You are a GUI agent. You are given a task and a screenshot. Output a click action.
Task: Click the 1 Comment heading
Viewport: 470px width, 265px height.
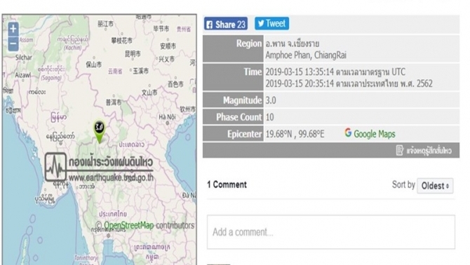coord(227,184)
